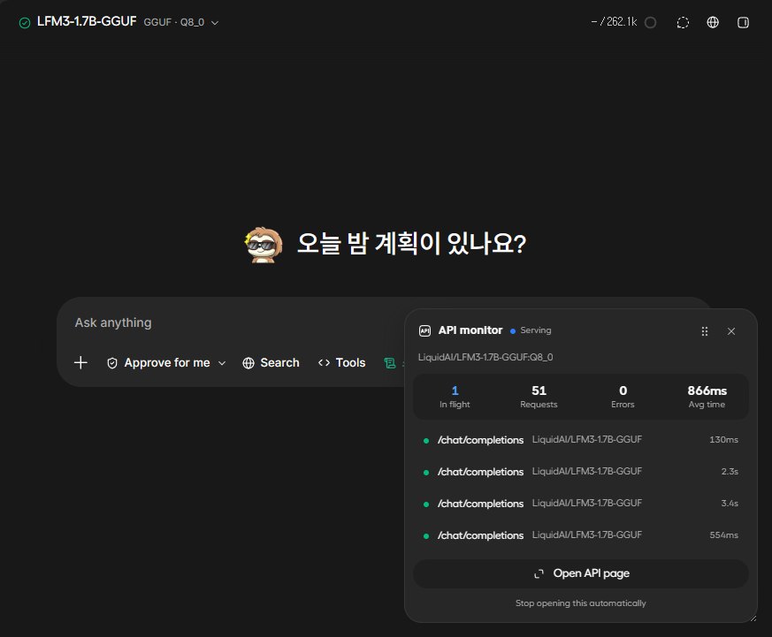The height and width of the screenshot is (637, 772).
Task: Toggle the Search web option
Action: (271, 363)
